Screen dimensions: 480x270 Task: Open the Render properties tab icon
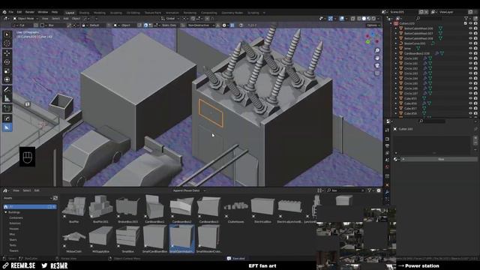[x=387, y=139]
